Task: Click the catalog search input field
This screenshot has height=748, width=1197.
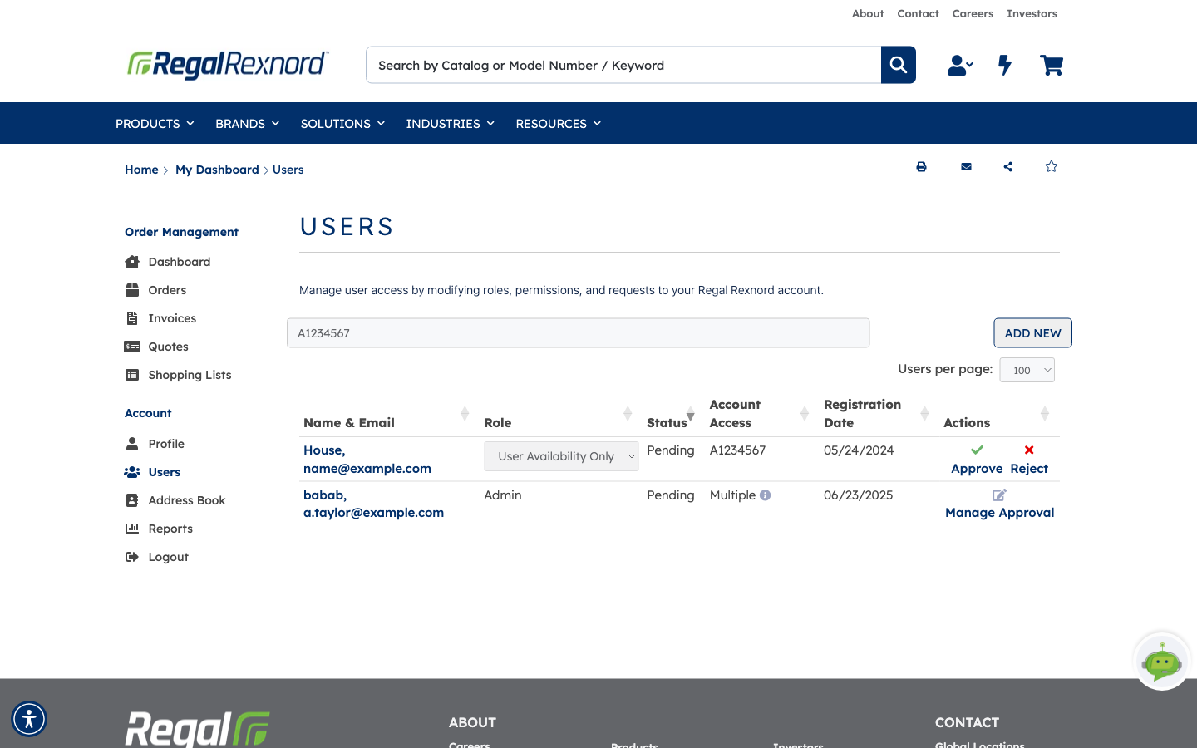Action: click(x=623, y=65)
